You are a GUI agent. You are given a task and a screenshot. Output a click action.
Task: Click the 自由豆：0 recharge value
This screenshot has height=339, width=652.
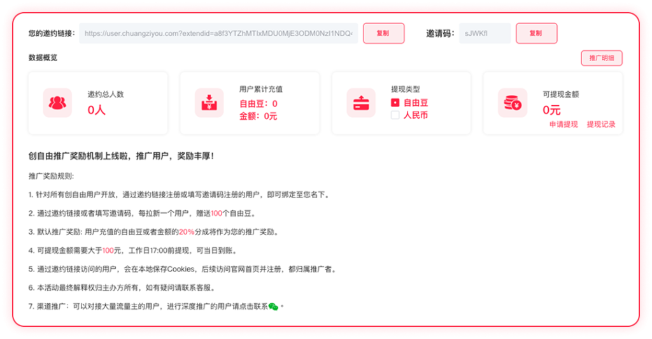(258, 103)
